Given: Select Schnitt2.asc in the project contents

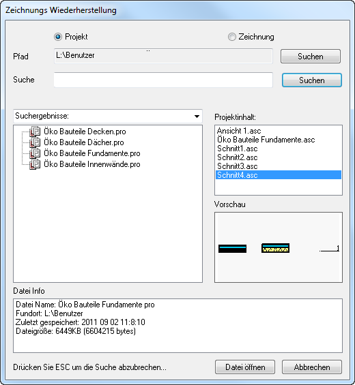Looking at the screenshot, I should click(238, 157).
